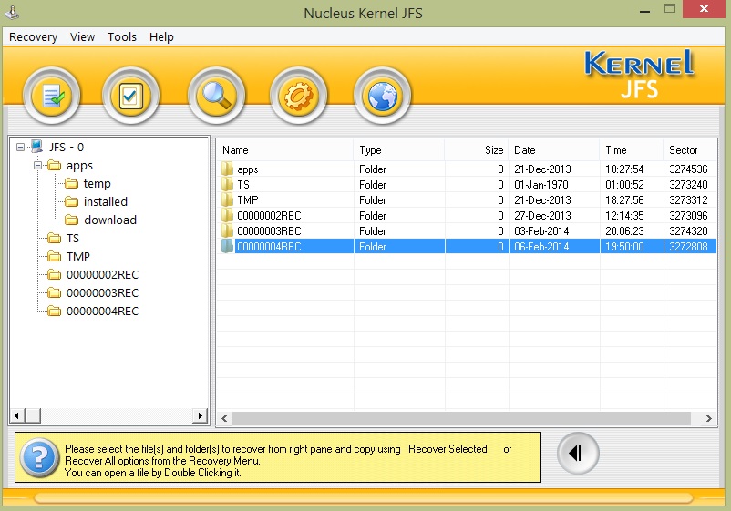Click the 00000002REC folder icon in file list
Image resolution: width=731 pixels, height=511 pixels.
(227, 215)
